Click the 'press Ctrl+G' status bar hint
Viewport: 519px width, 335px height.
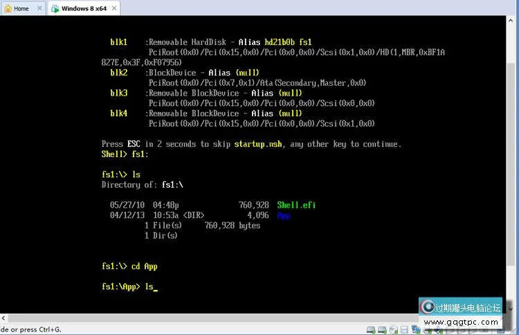40,329
